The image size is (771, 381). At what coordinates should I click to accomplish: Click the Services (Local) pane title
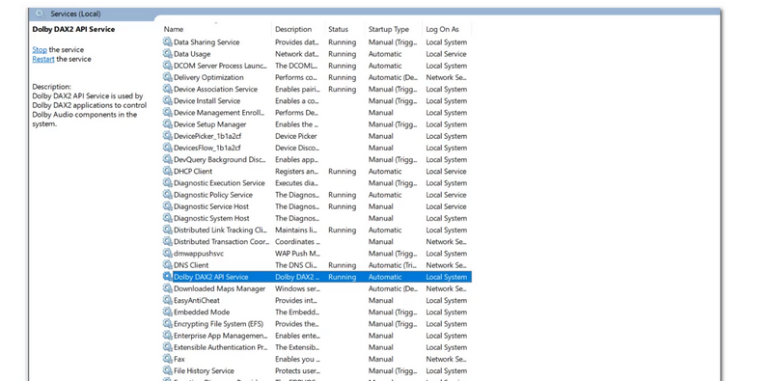(74, 14)
